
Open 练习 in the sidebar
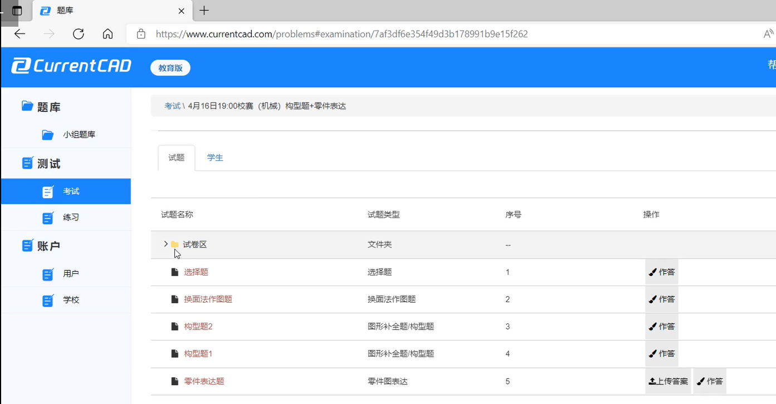pyautogui.click(x=71, y=218)
